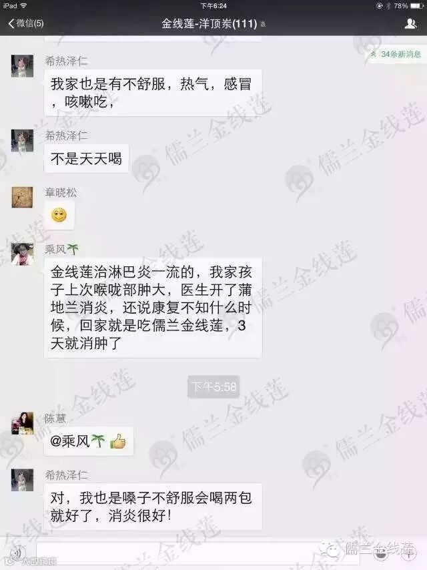Open 章晓松's profile avatar
Screen dimensions: 427x570
click(x=22, y=198)
